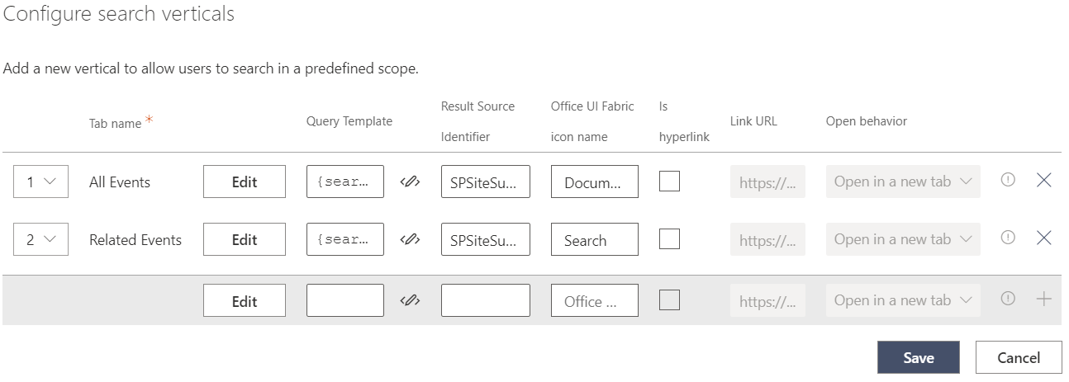The image size is (1069, 382).
Task: Delete the Related Events vertical with X
Action: click(x=1043, y=238)
